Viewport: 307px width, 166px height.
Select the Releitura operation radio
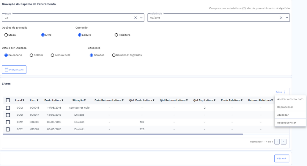pos(116,35)
